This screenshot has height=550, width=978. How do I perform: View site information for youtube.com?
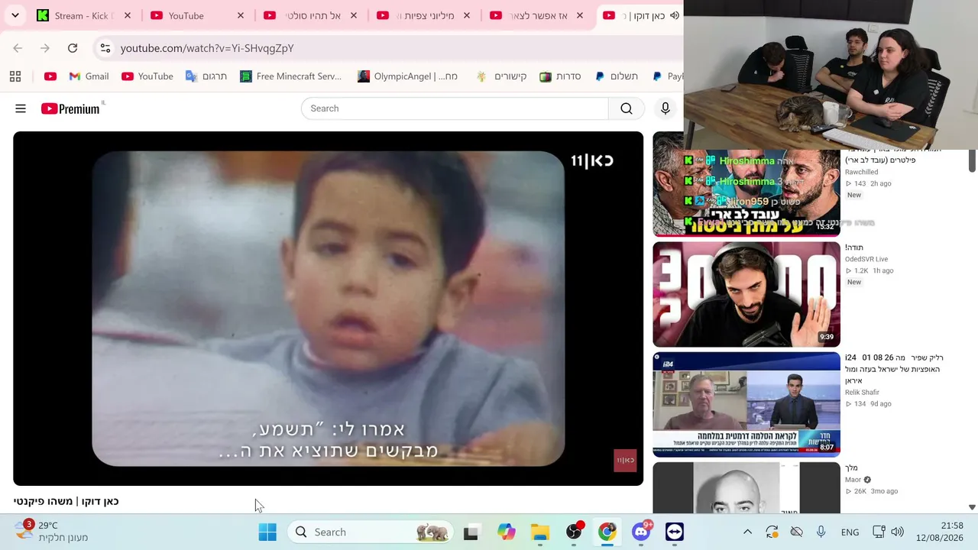[x=105, y=48]
